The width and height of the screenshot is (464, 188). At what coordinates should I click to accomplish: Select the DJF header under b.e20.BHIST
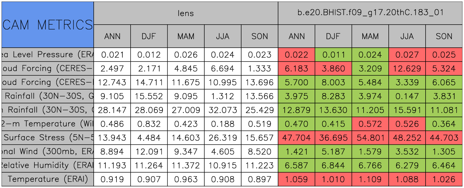click(333, 36)
